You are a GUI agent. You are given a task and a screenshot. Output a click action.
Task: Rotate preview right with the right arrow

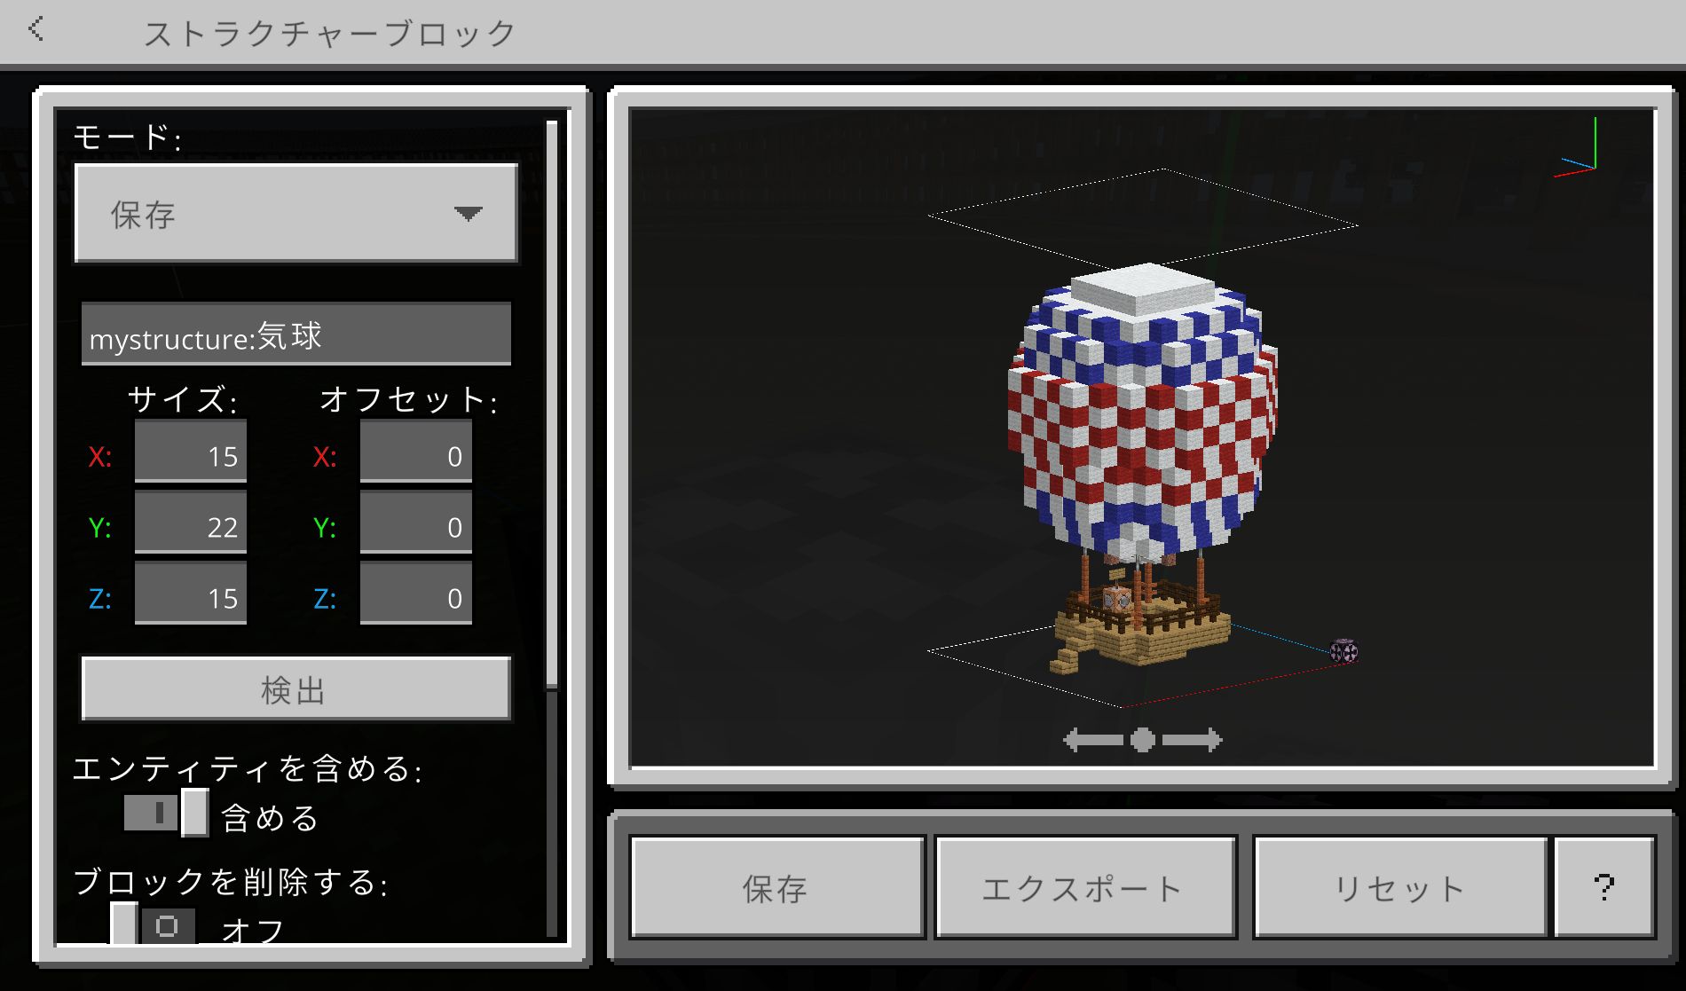click(x=1193, y=739)
